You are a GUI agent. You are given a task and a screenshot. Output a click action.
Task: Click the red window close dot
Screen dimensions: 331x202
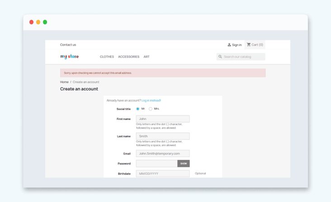click(x=32, y=22)
